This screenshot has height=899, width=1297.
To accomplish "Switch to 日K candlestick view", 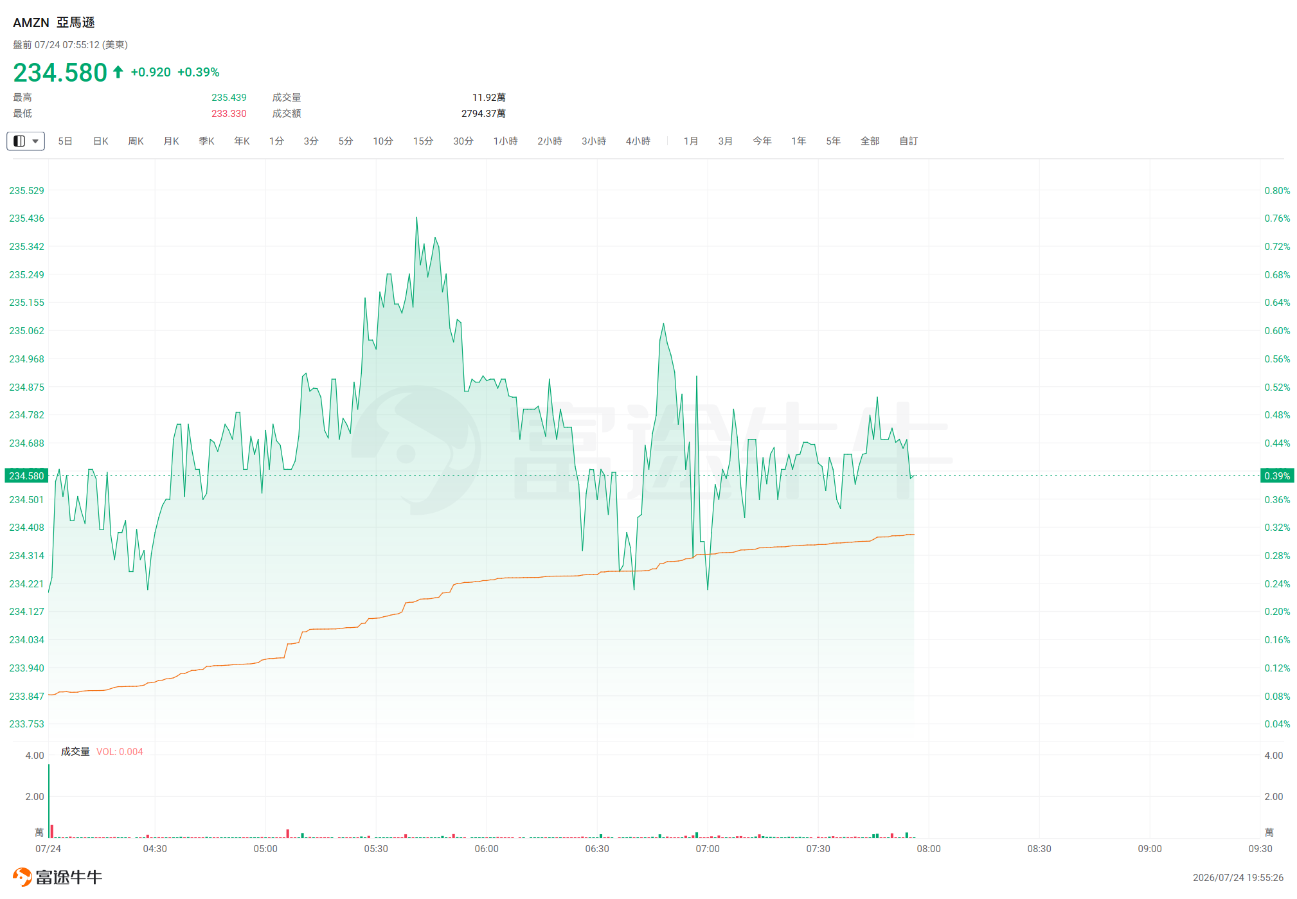I will click(x=100, y=141).
